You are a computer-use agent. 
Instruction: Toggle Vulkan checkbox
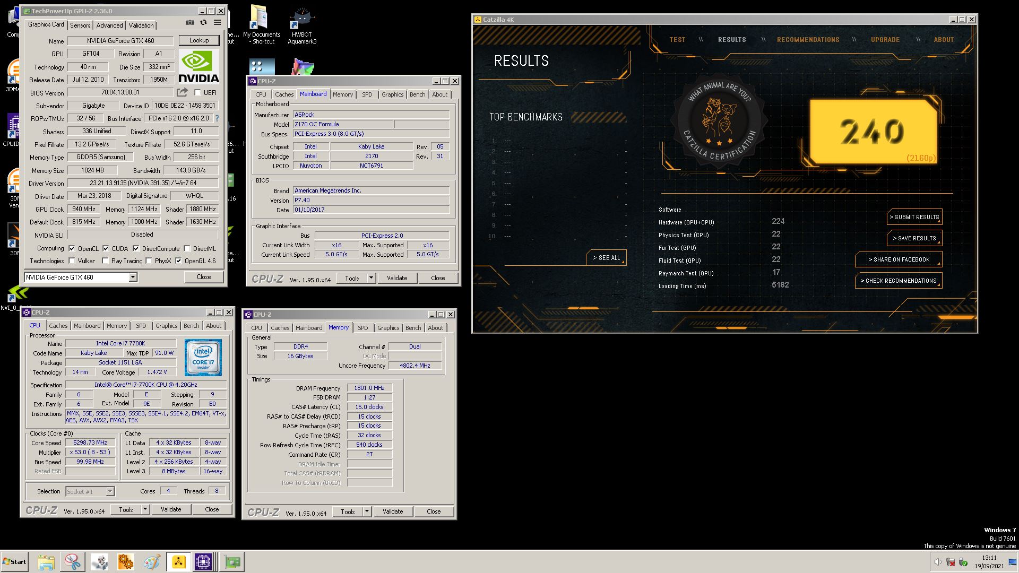(x=72, y=261)
